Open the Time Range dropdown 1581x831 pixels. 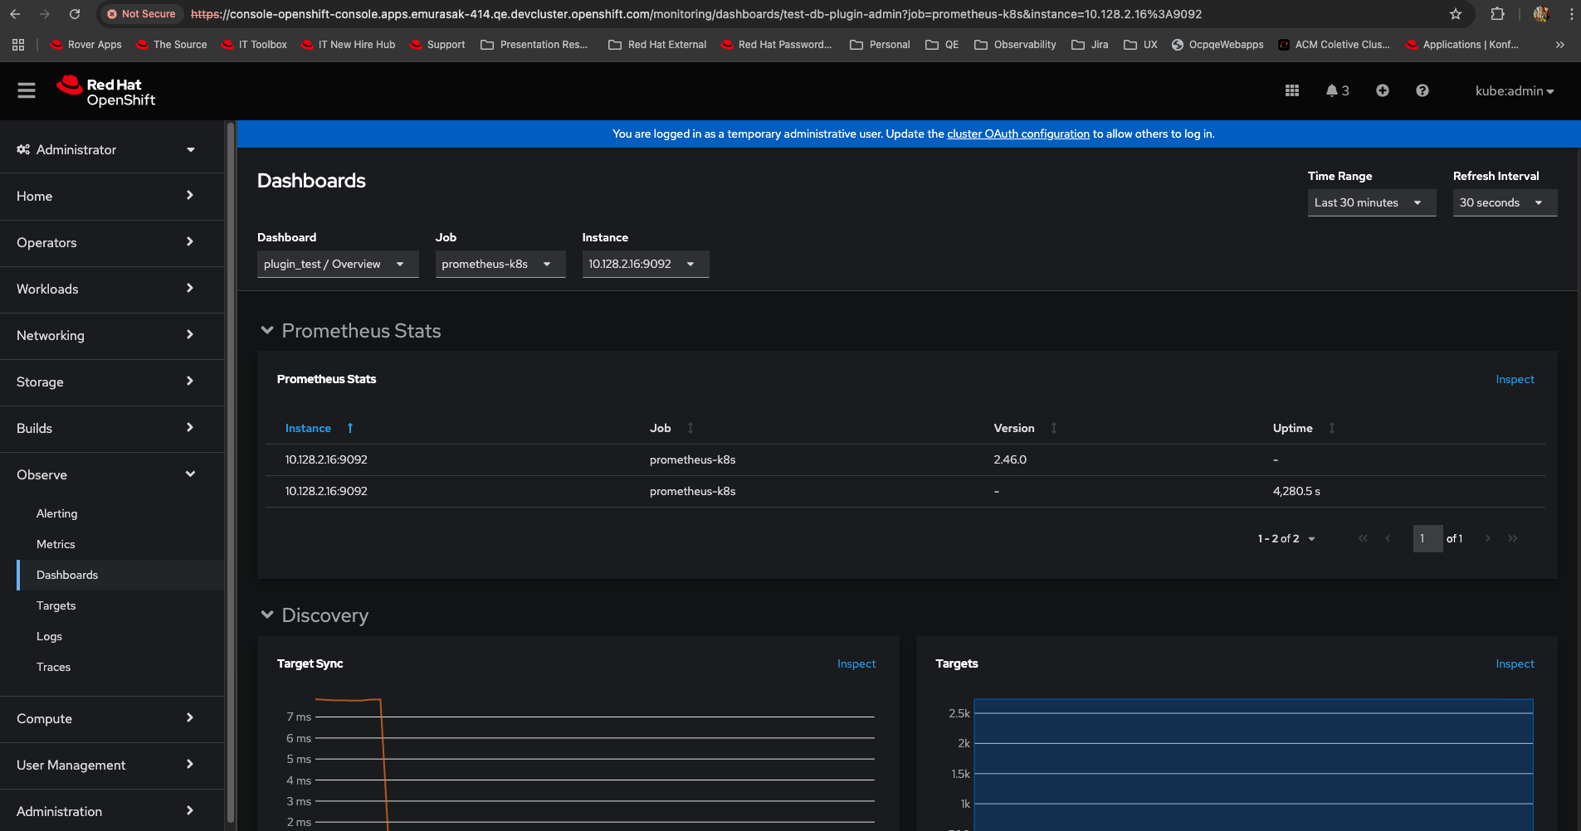coord(1371,202)
